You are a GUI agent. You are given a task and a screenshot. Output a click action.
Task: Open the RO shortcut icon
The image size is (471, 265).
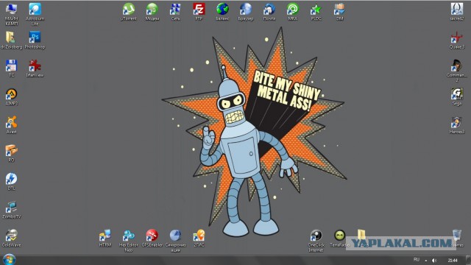(12, 150)
